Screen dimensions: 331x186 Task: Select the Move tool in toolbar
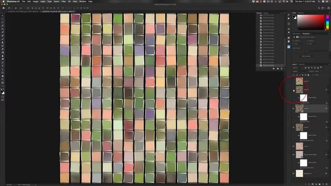(x=3, y=16)
